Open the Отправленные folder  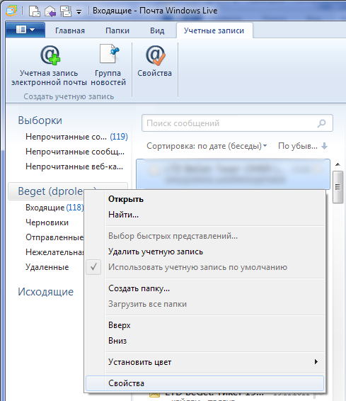point(54,237)
